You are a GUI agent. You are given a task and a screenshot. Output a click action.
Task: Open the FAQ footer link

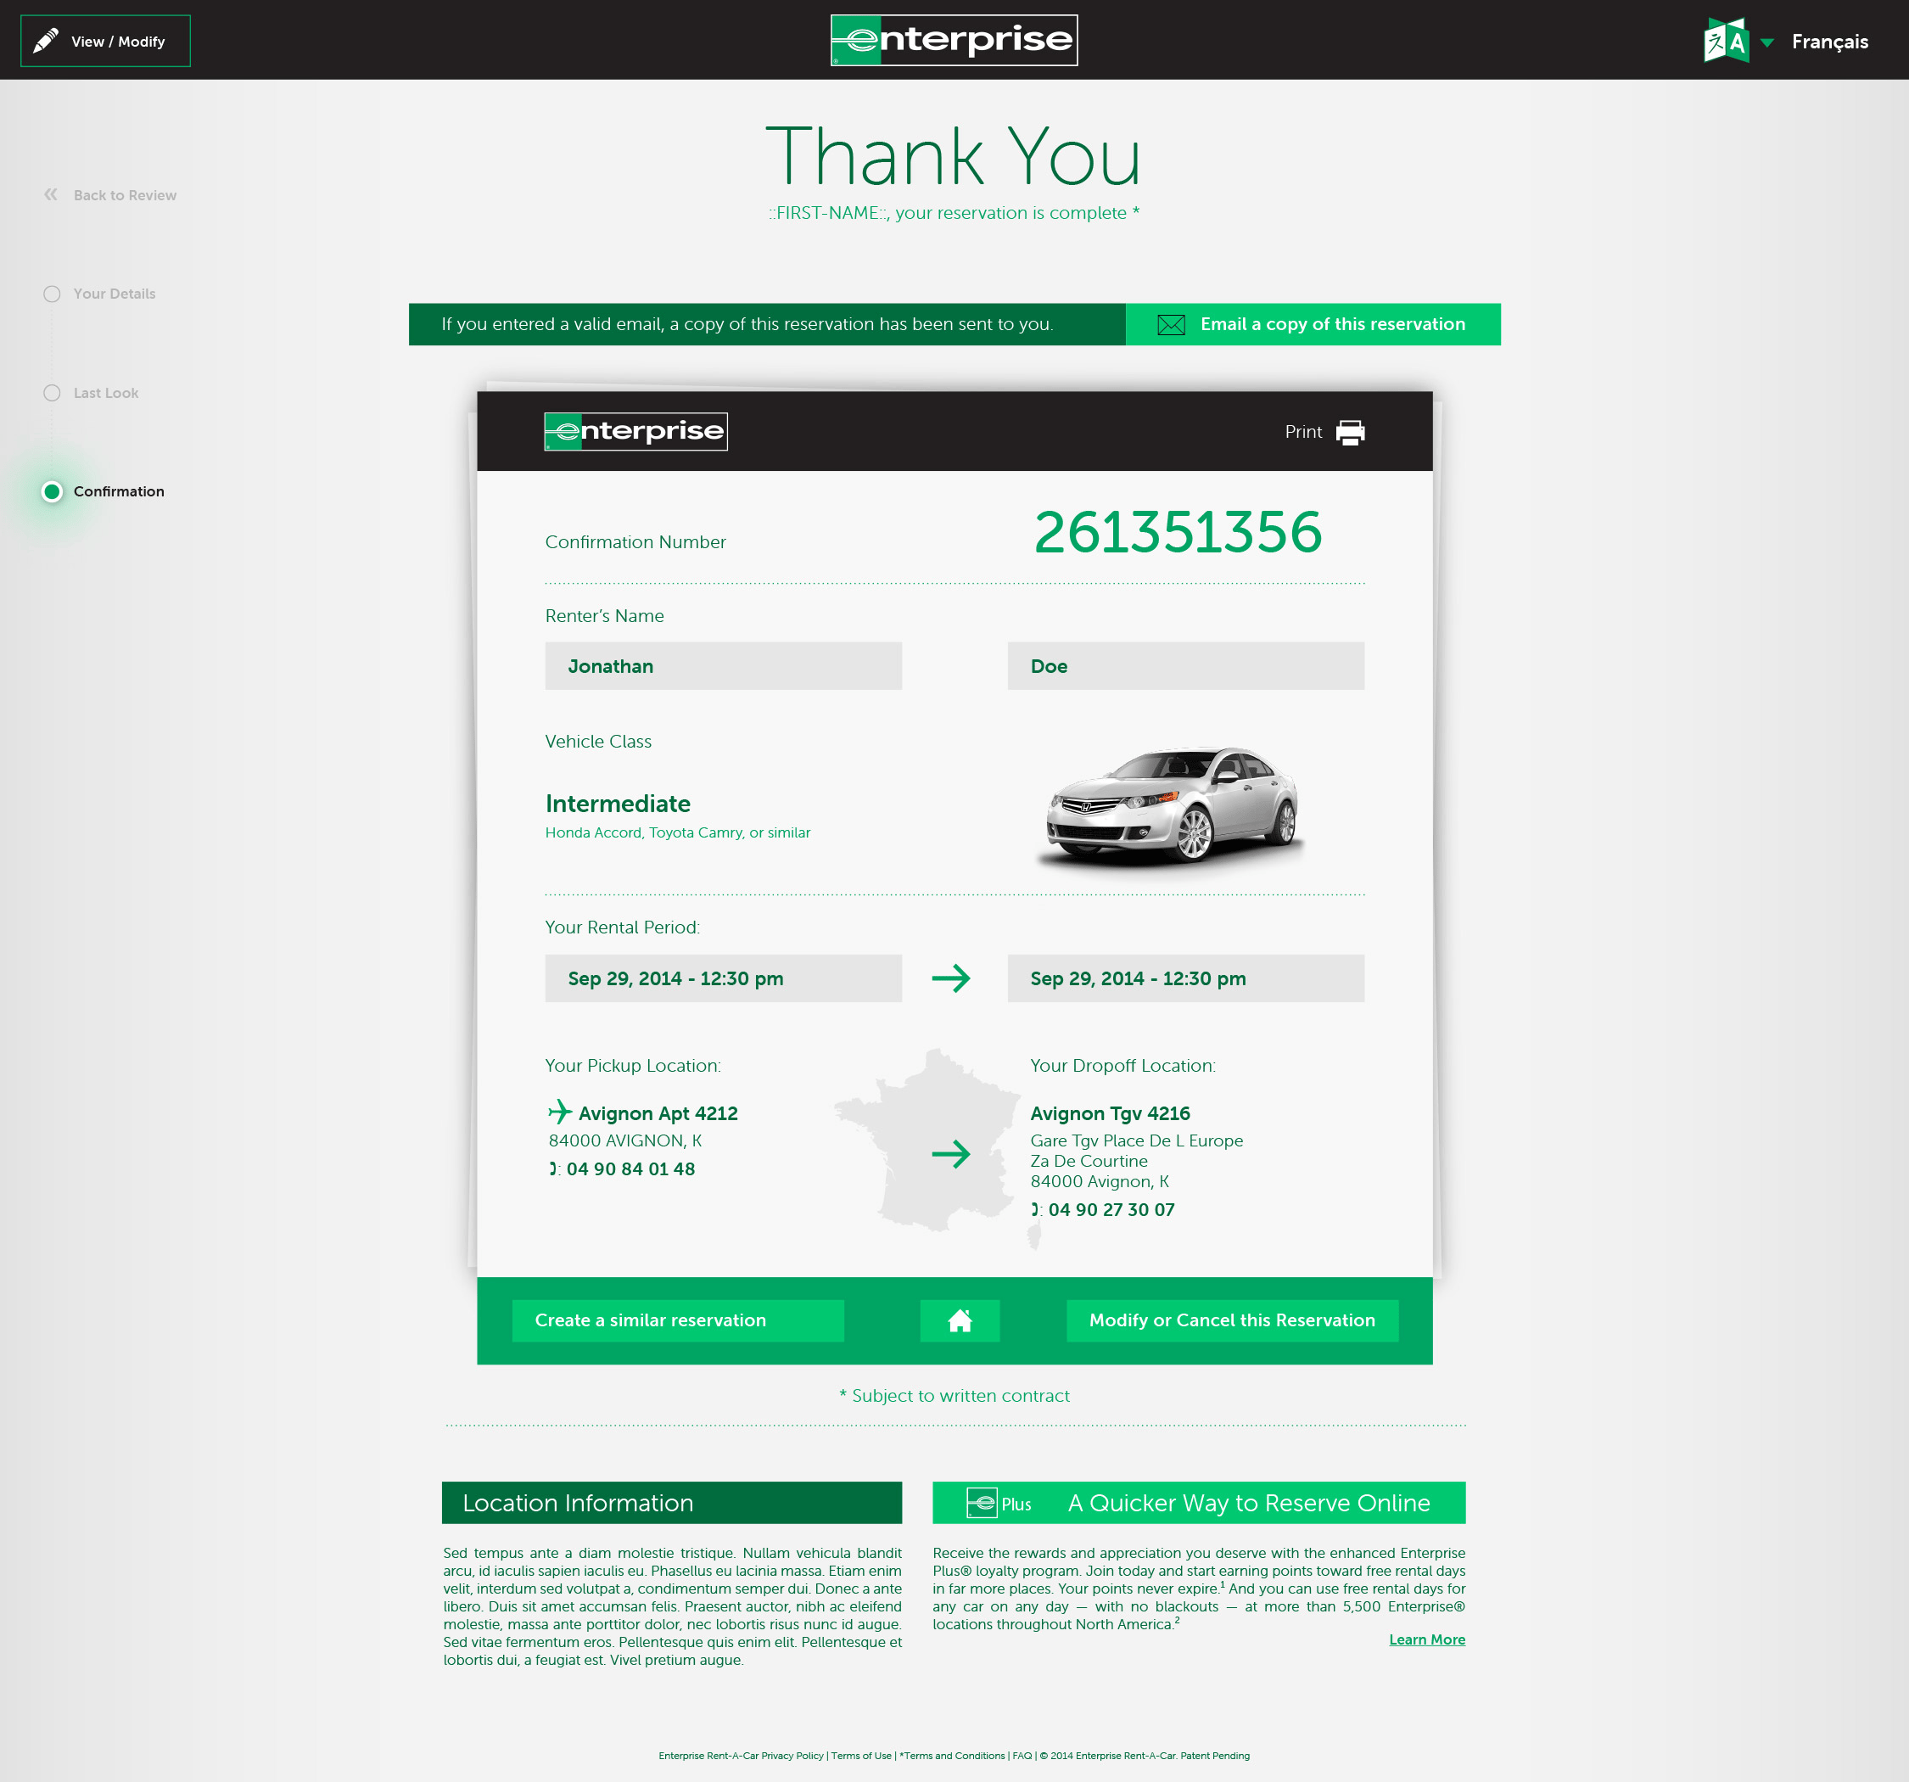1021,1755
